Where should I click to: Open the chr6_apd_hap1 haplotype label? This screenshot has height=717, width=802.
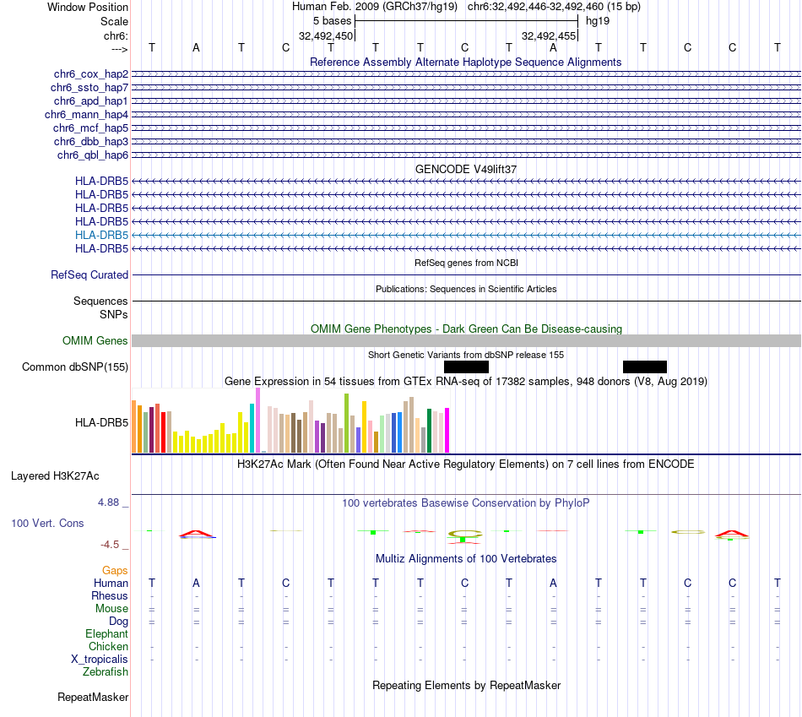click(91, 100)
